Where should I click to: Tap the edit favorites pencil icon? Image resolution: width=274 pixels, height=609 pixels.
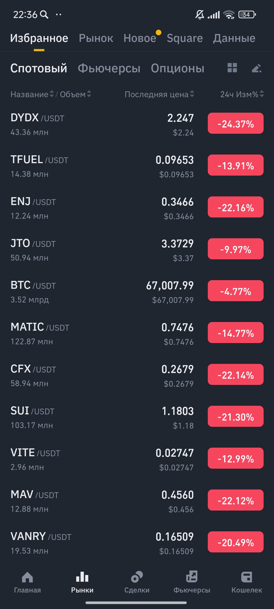256,68
